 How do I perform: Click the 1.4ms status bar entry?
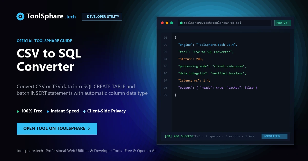(x=250, y=136)
